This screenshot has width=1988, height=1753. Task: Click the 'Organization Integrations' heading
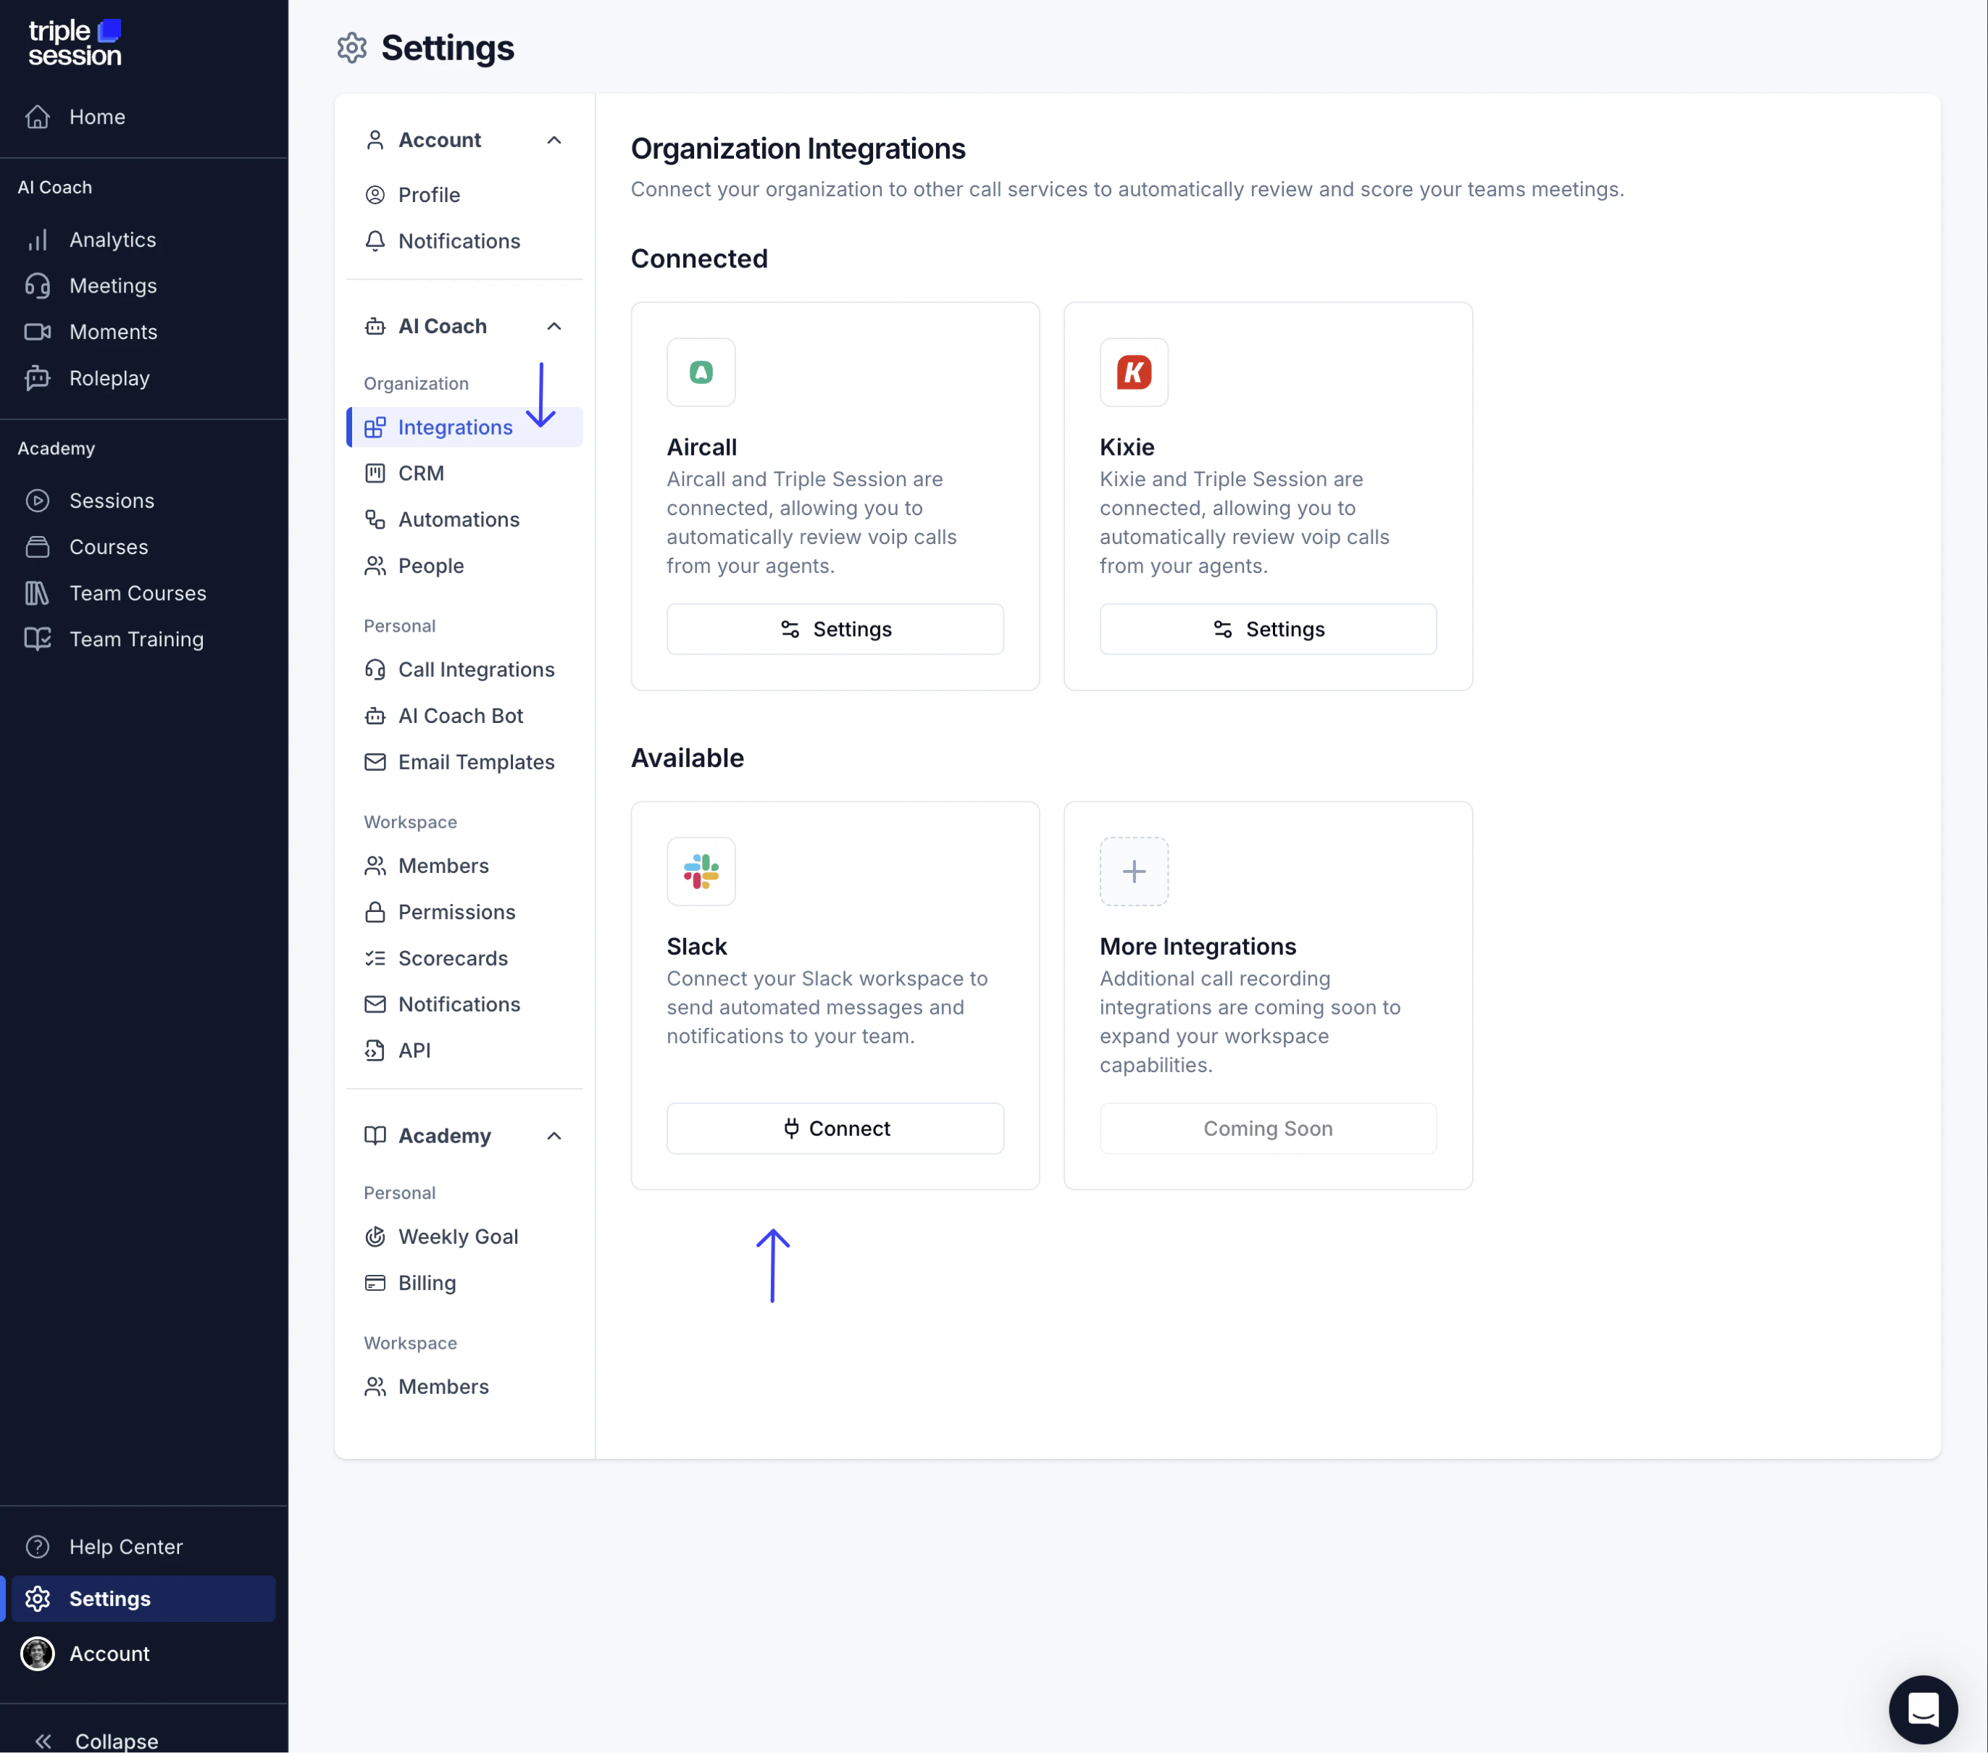pos(798,148)
